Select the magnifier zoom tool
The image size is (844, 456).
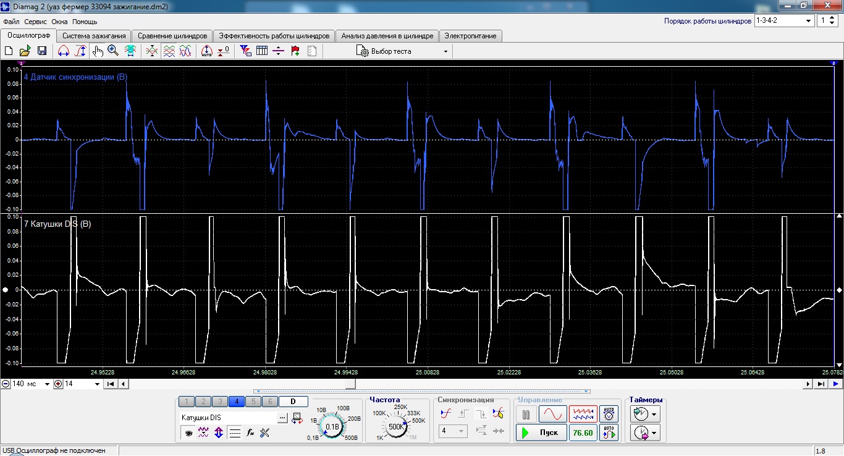pos(113,51)
